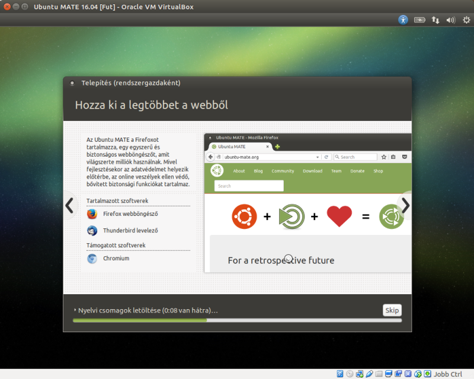
Task: Open the accessibility indicator in the top panel
Action: coord(403,20)
